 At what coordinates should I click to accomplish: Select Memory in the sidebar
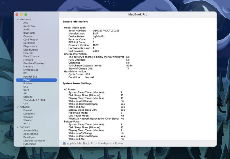(28, 67)
